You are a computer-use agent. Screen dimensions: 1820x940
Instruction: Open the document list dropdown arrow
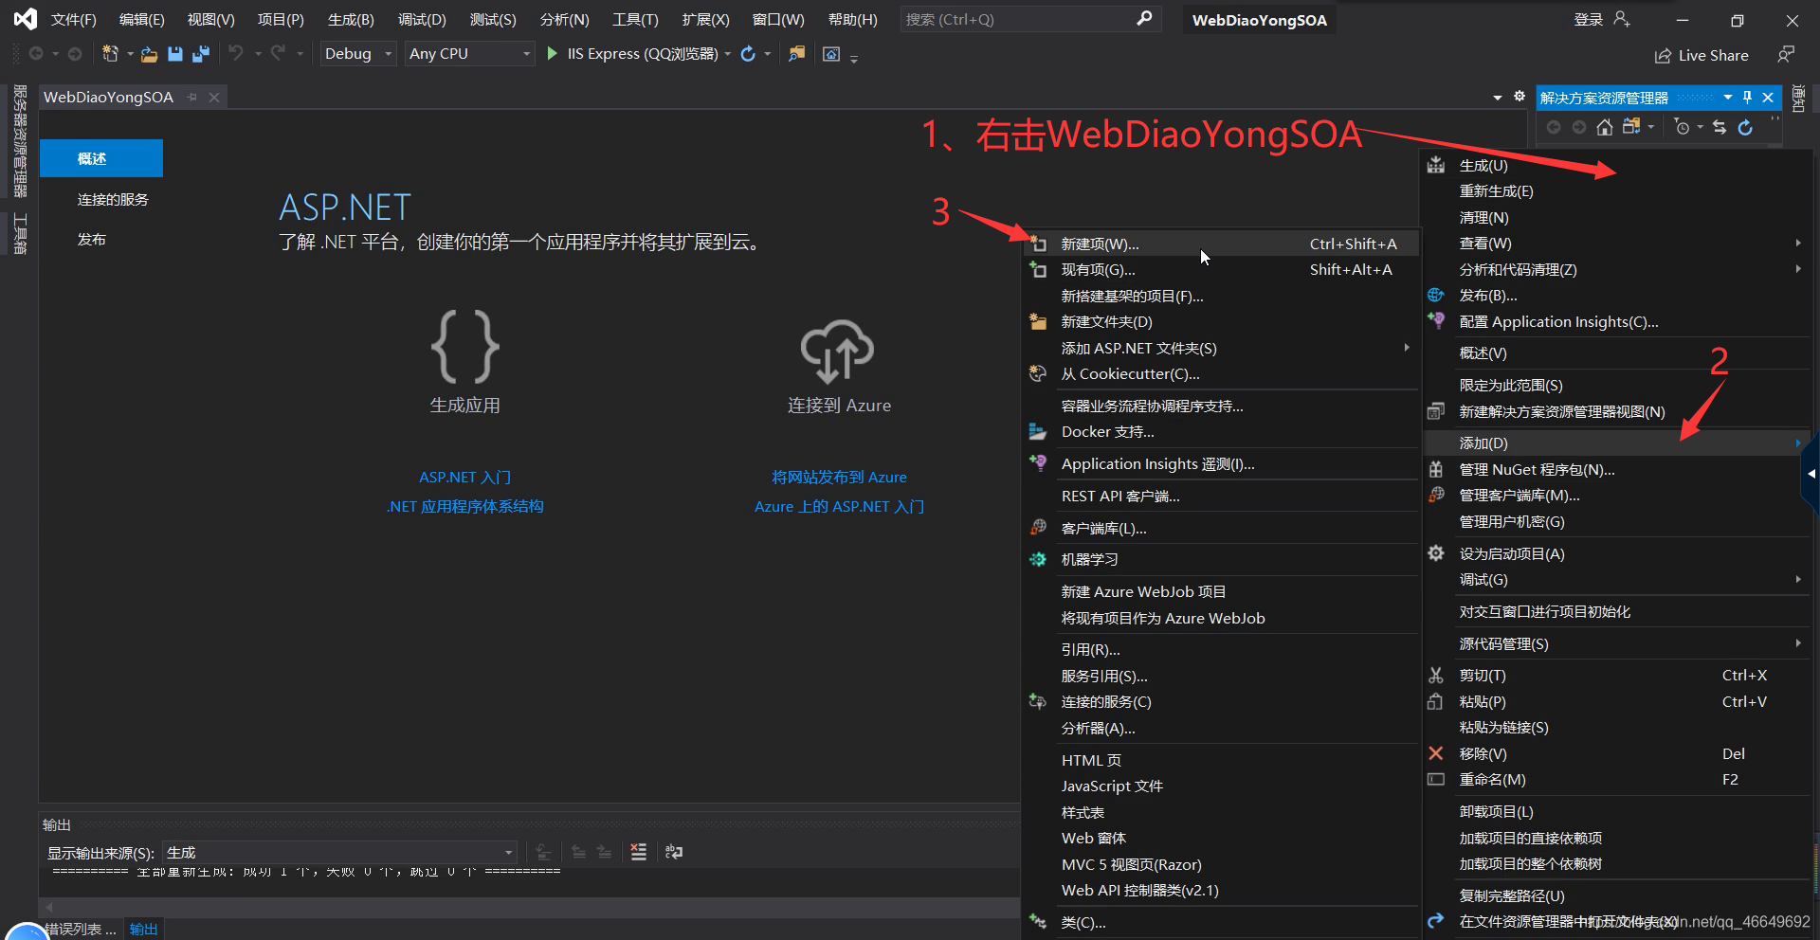tap(1498, 98)
